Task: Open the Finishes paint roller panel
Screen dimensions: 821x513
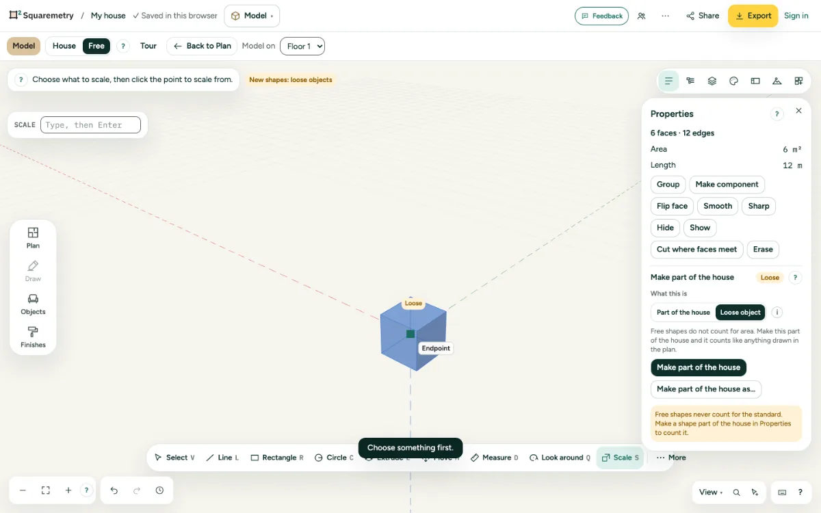Action: pyautogui.click(x=33, y=337)
